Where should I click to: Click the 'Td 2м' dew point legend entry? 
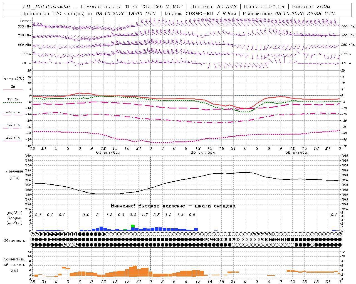click(x=13, y=99)
